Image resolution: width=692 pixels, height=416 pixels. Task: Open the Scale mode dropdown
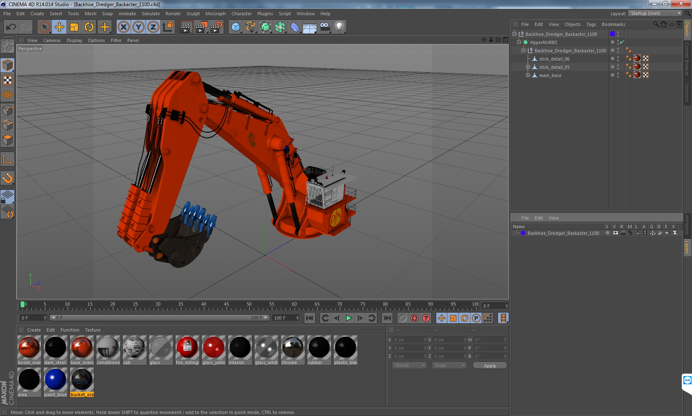click(x=449, y=365)
